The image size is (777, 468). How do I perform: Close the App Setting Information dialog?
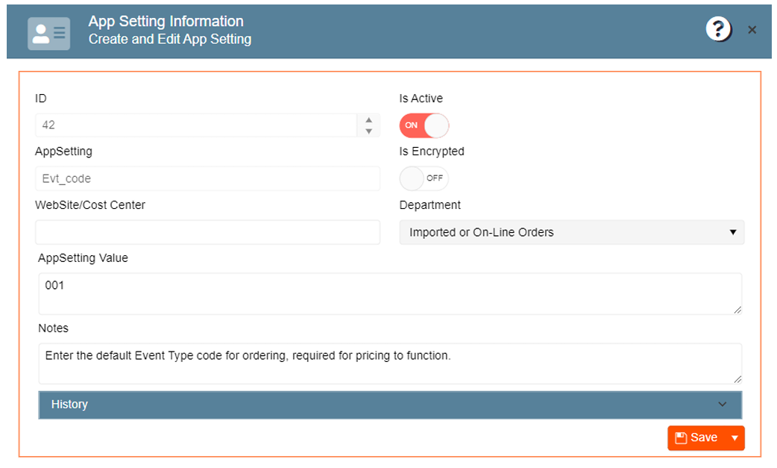(752, 30)
